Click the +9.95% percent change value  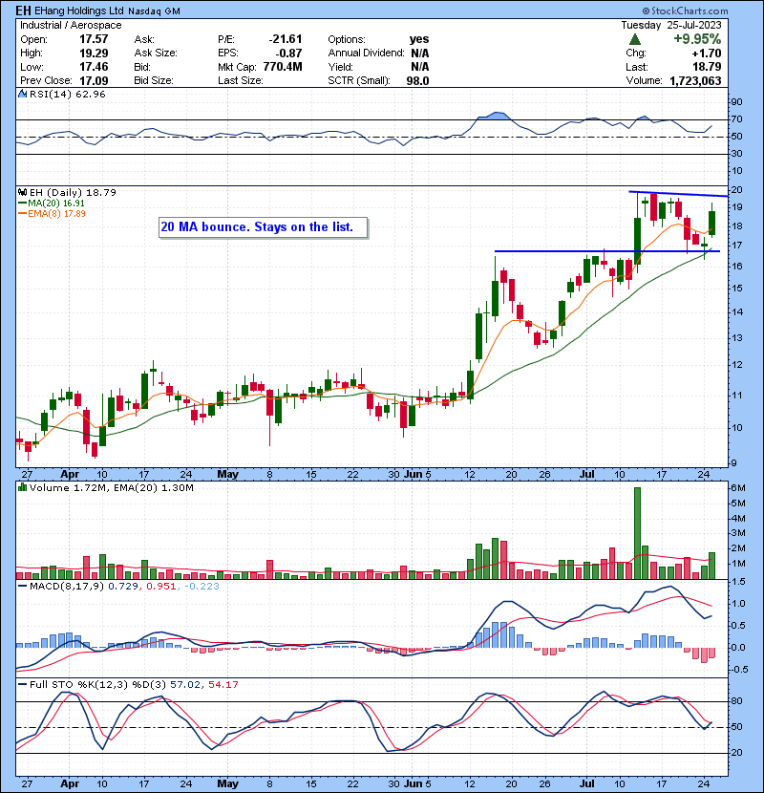click(x=697, y=39)
